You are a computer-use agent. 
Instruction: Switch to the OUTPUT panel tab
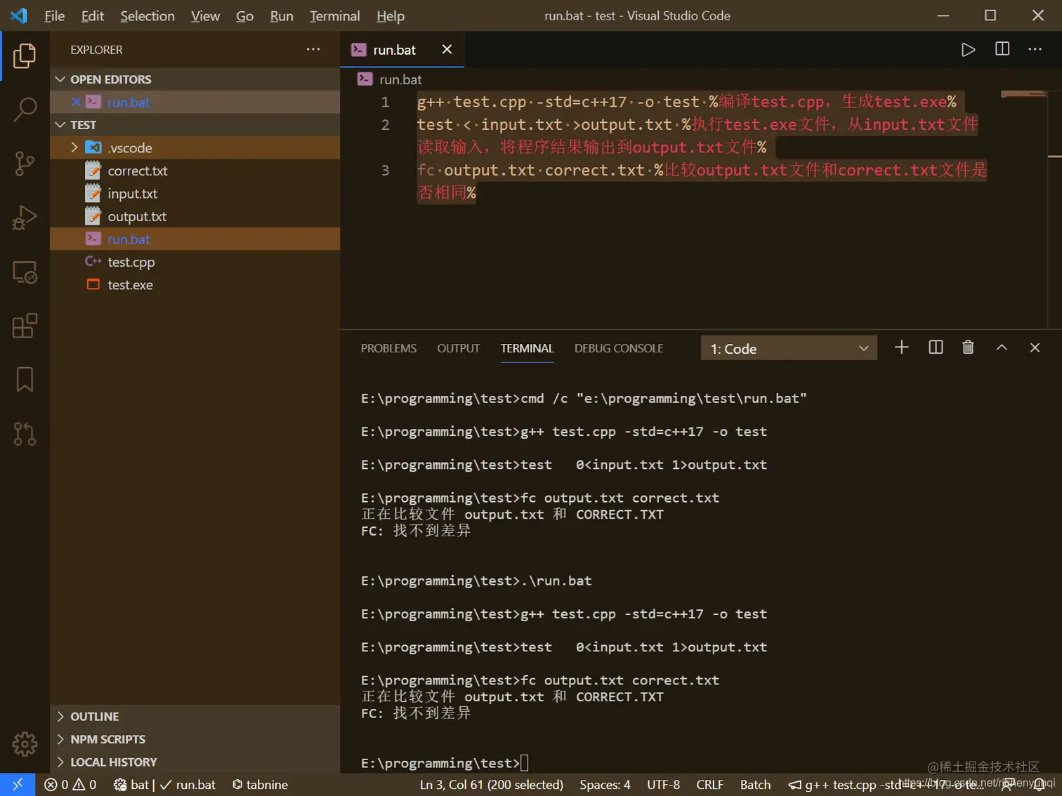(458, 348)
